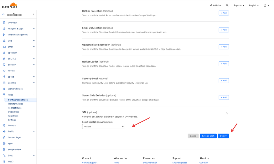Open the English language dropdown
This screenshot has height=164, width=274.
click(x=254, y=5)
